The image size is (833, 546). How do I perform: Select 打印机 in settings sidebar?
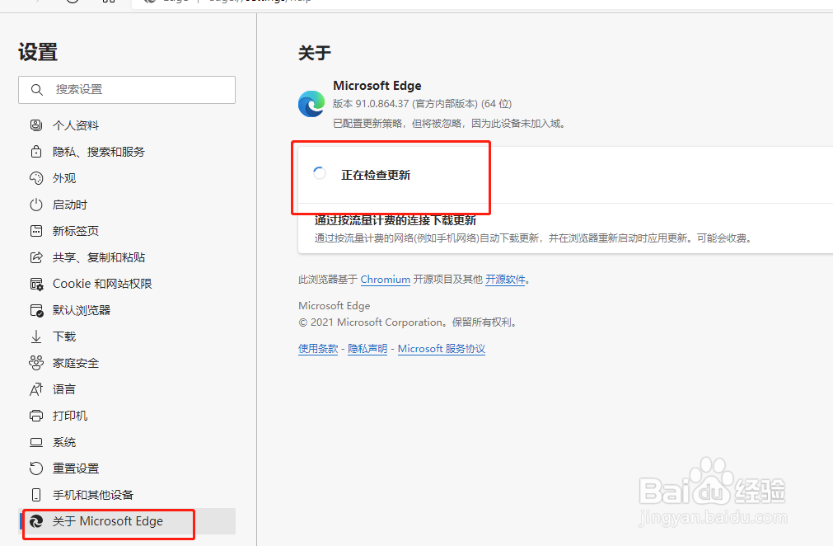[x=127, y=416]
